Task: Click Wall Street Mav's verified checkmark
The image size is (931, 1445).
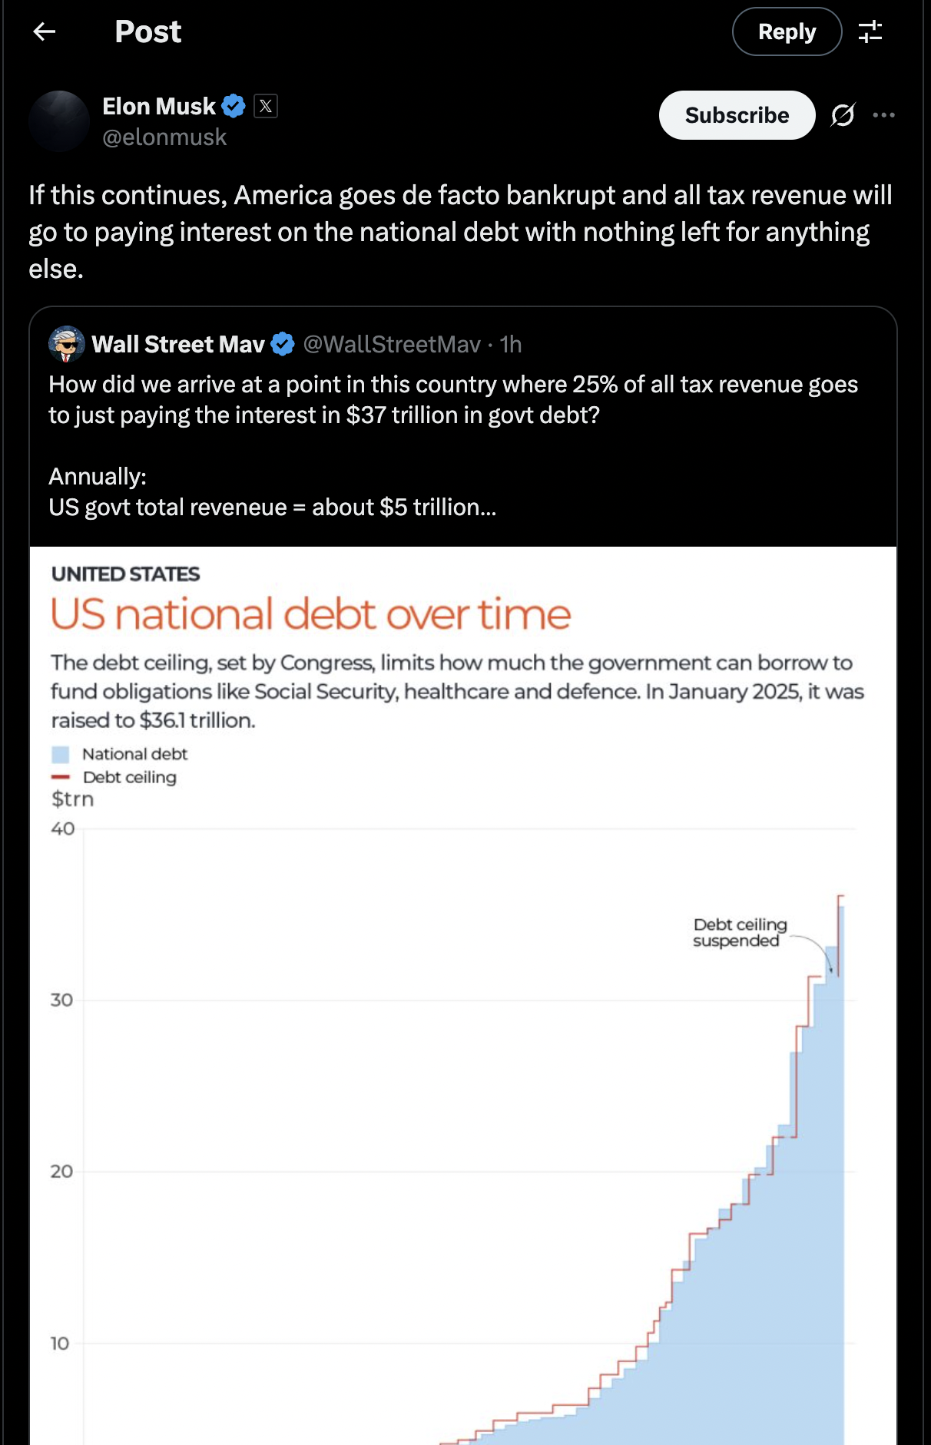Action: click(x=283, y=344)
